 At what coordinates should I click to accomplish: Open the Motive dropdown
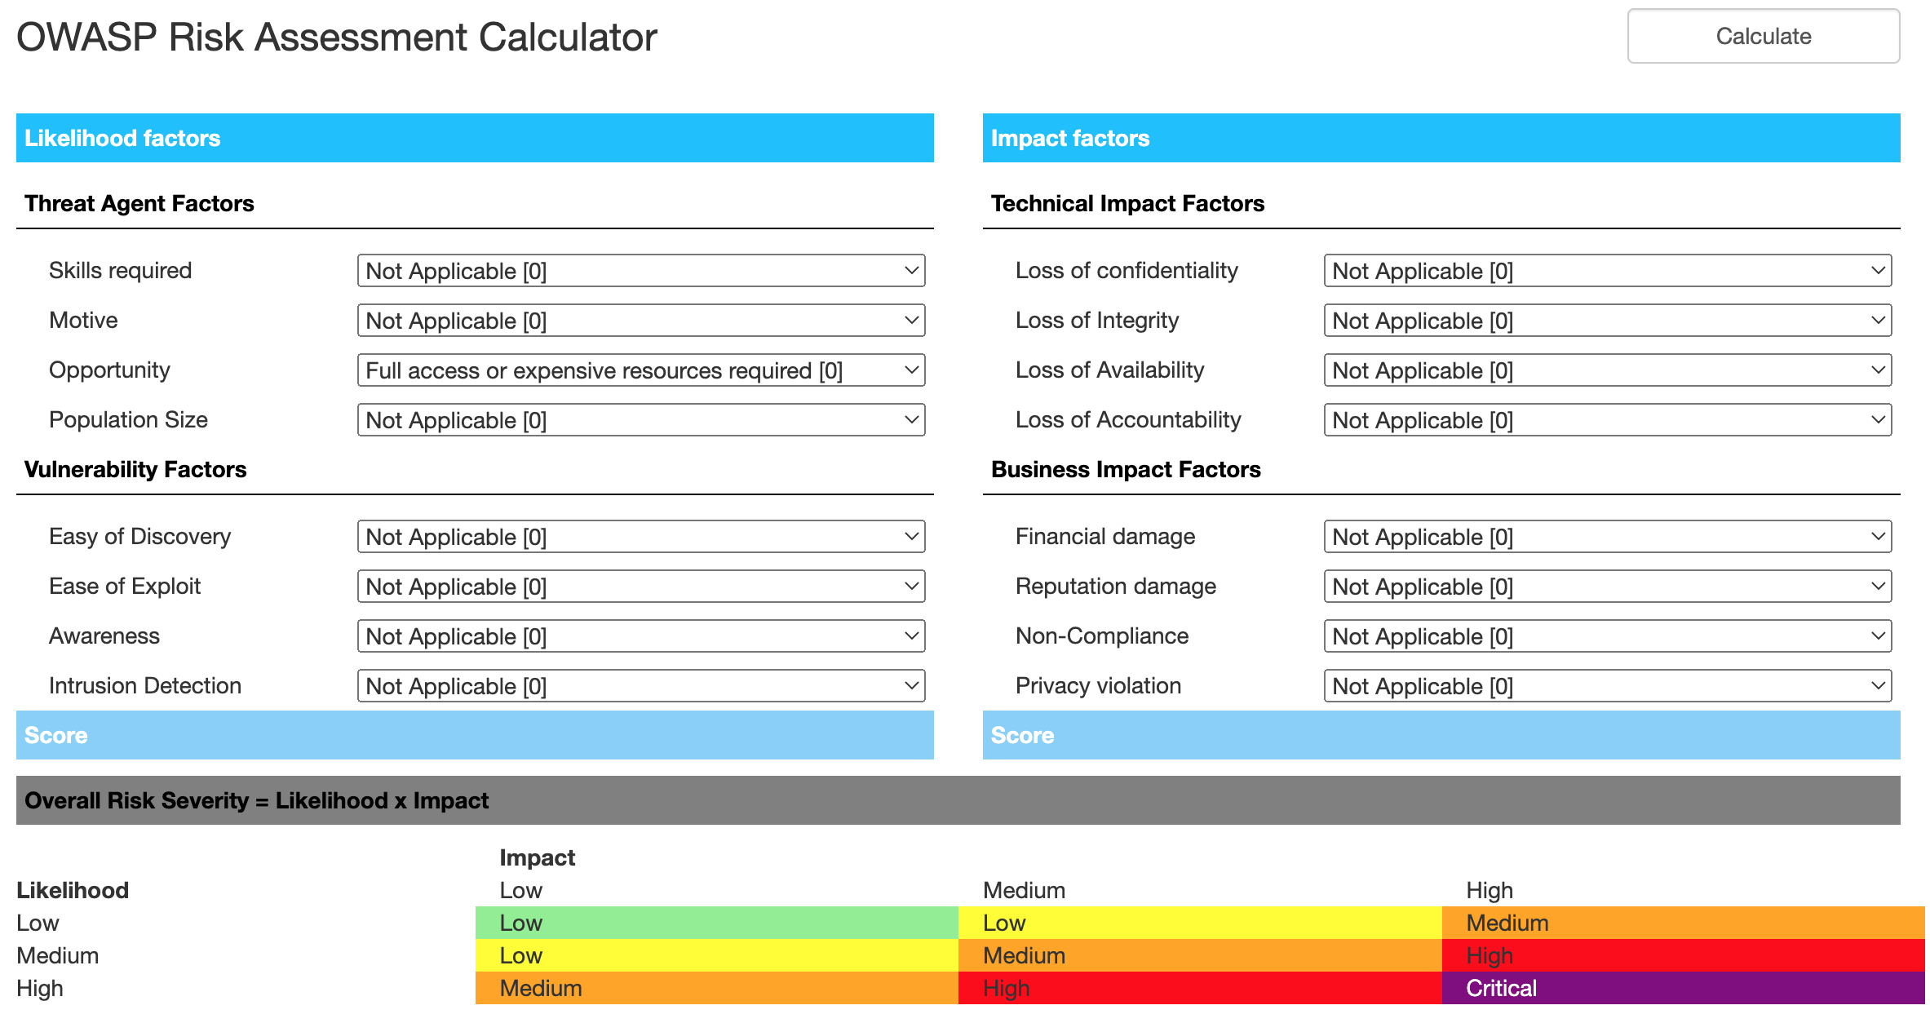point(641,321)
